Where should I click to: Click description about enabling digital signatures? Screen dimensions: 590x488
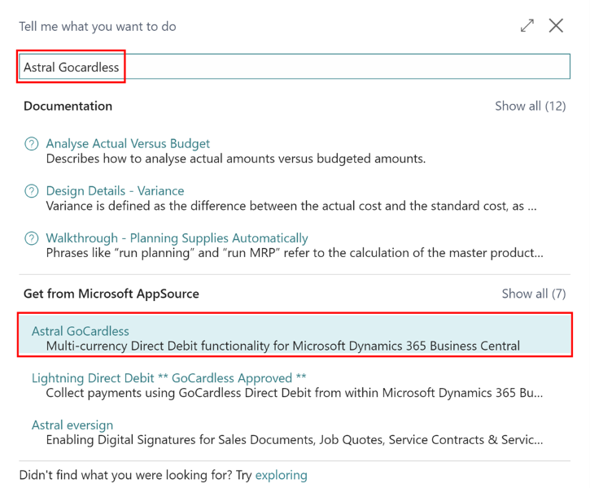294,440
